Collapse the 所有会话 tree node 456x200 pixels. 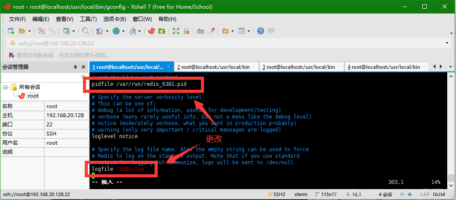click(x=5, y=87)
